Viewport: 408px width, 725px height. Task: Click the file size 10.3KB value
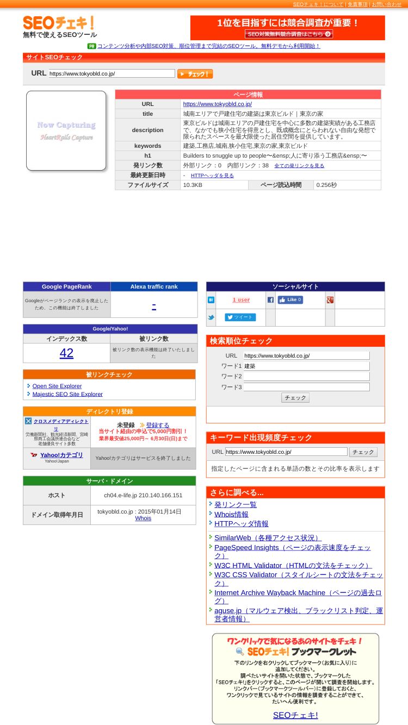click(x=193, y=185)
